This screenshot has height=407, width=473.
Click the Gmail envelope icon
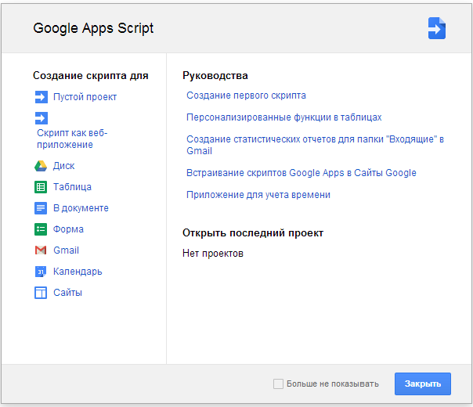tap(41, 250)
